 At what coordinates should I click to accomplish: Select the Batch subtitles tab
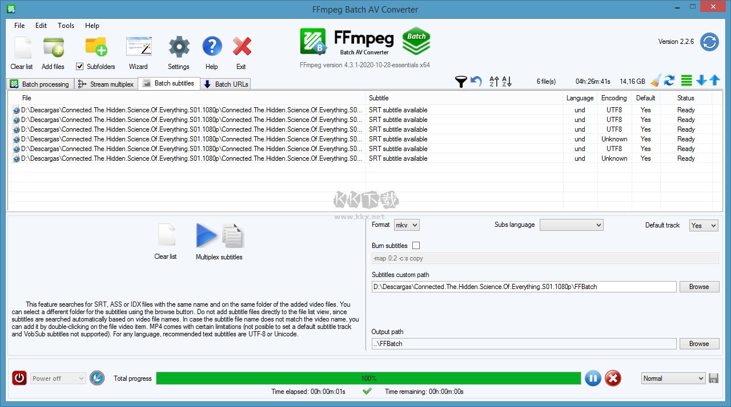pyautogui.click(x=169, y=83)
